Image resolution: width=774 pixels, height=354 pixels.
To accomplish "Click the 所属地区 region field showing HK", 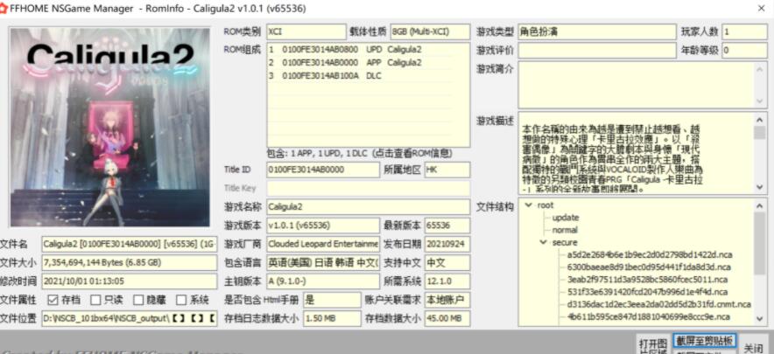I will pyautogui.click(x=447, y=170).
